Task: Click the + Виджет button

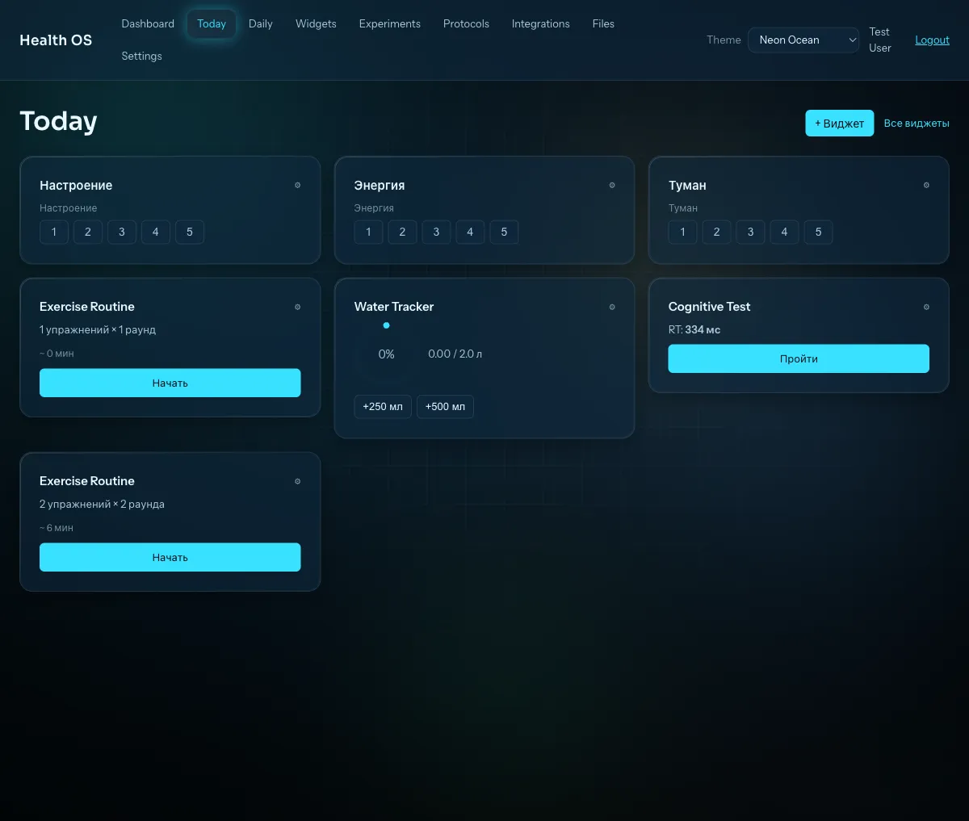Action: click(x=839, y=124)
